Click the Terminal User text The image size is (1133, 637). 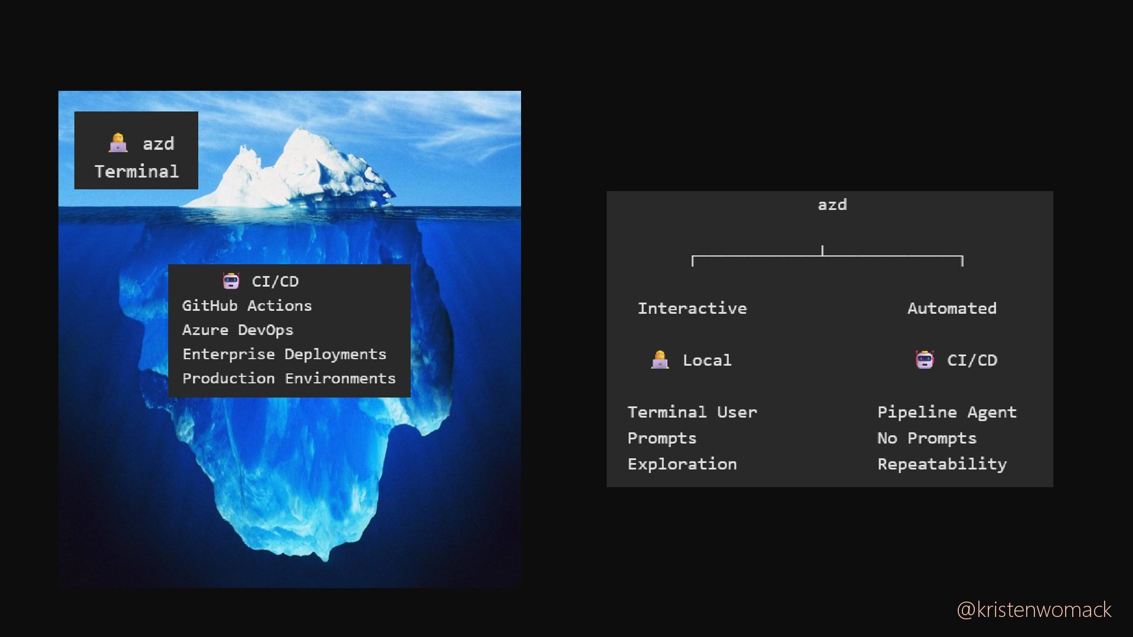click(692, 412)
